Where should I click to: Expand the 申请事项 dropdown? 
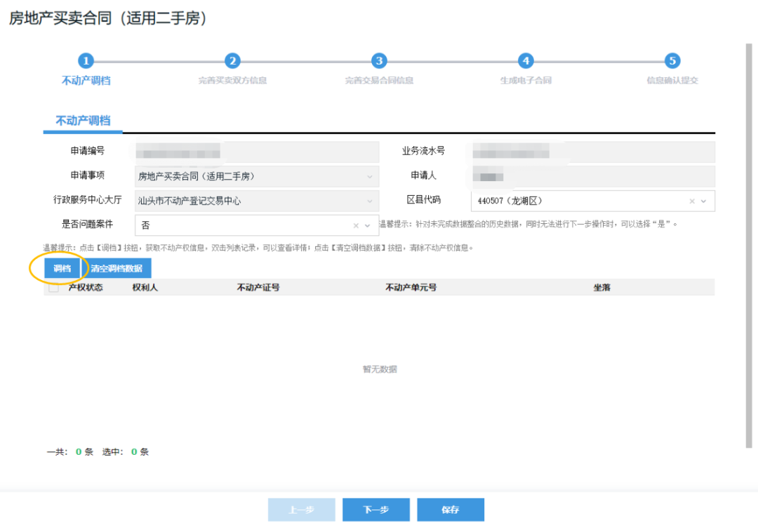370,176
